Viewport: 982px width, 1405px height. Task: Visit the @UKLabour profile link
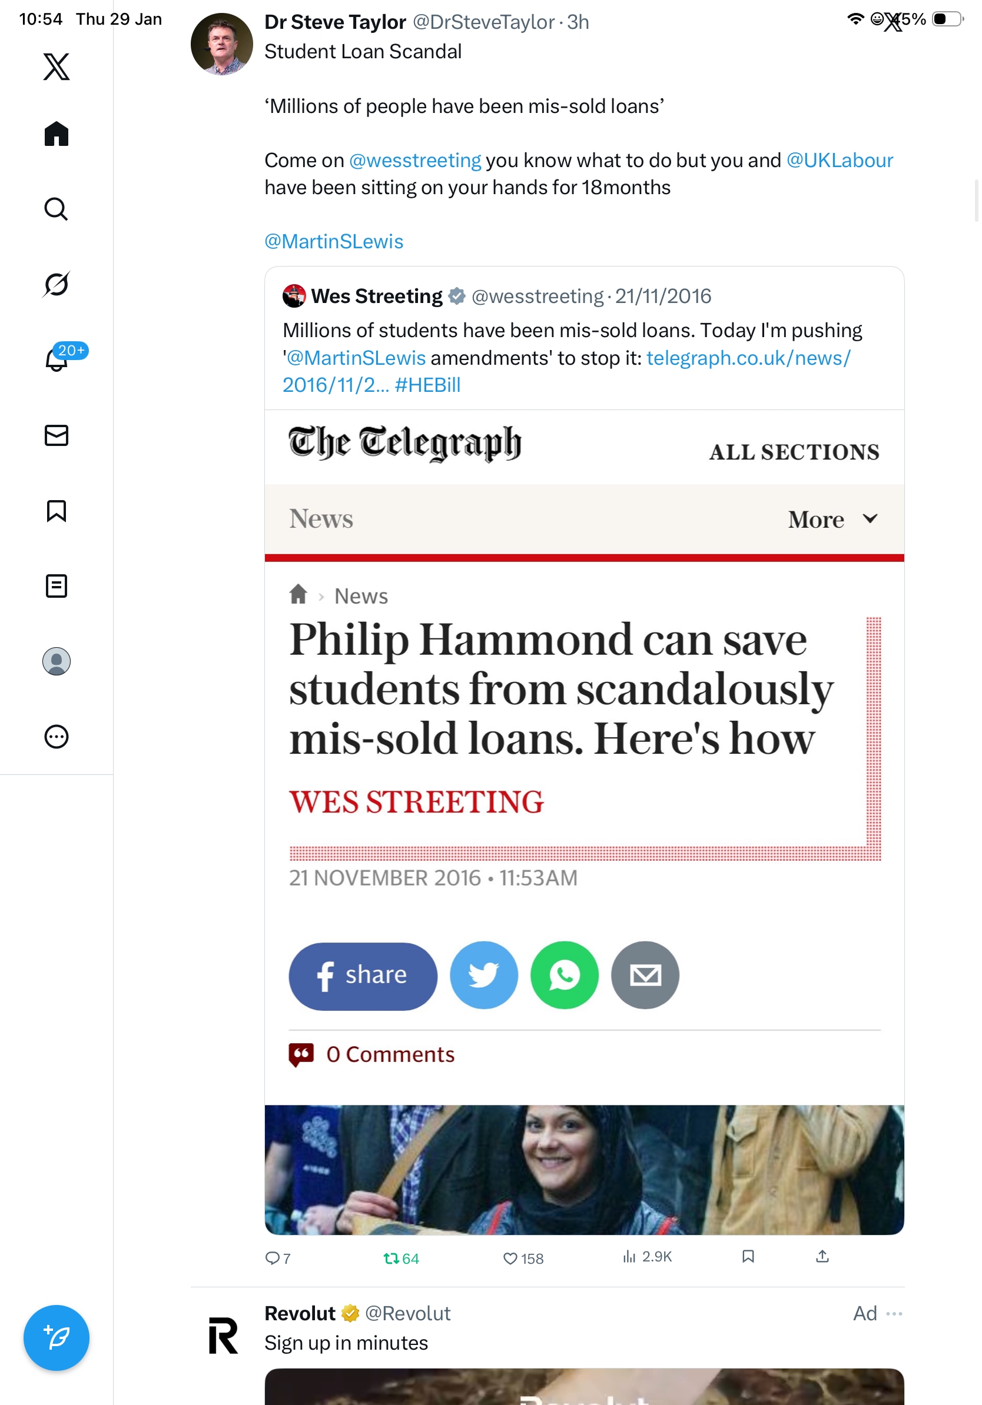[839, 160]
